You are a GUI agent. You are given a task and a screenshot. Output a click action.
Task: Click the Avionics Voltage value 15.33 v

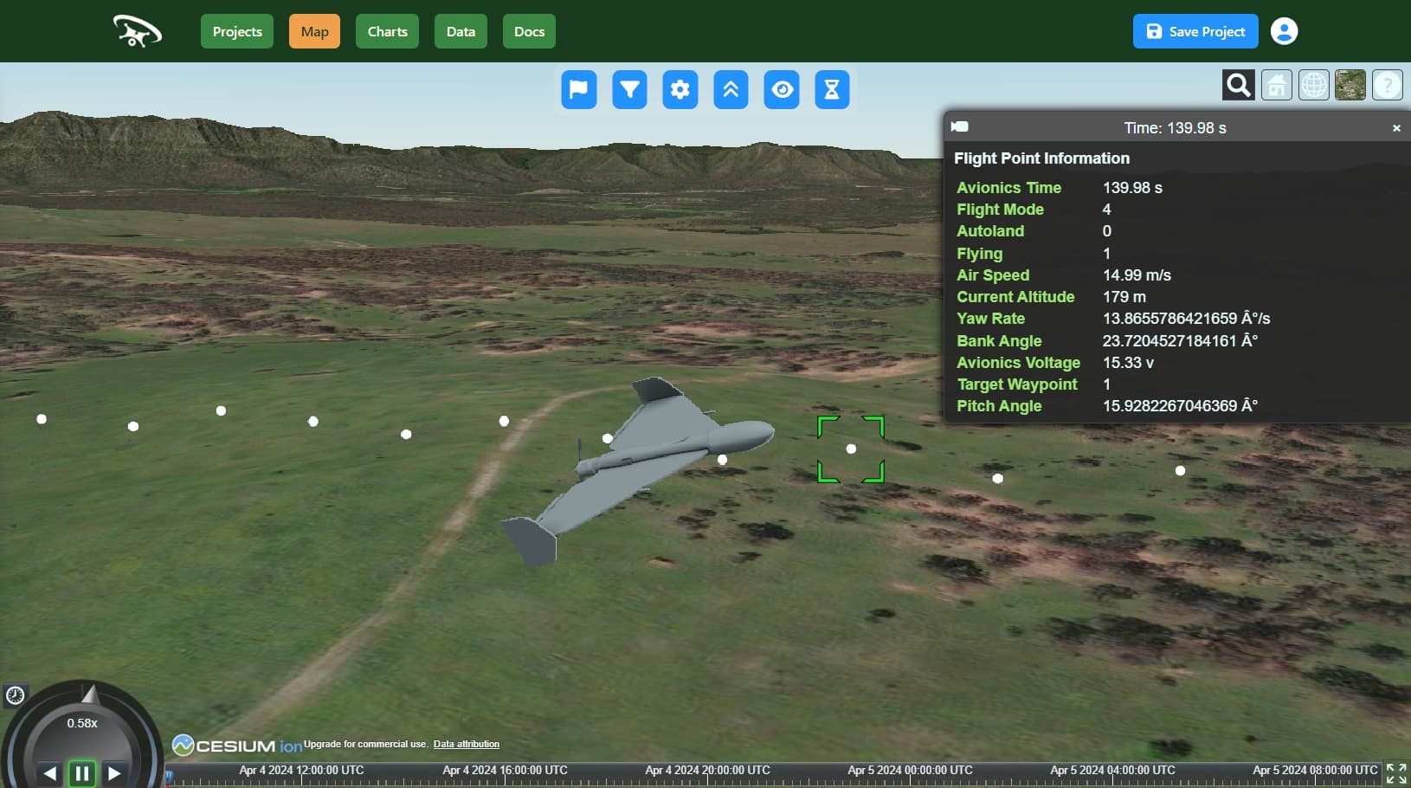1128,363
